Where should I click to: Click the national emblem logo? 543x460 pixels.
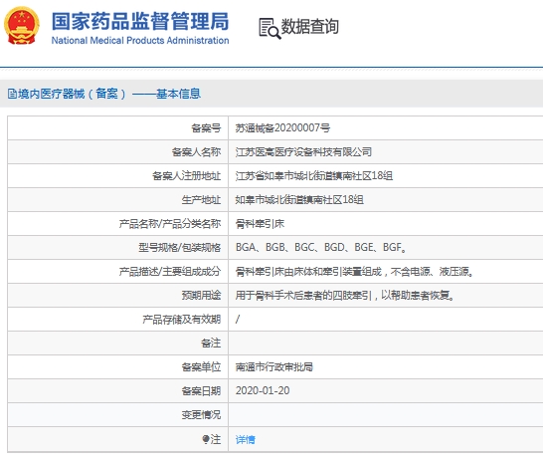(x=22, y=26)
